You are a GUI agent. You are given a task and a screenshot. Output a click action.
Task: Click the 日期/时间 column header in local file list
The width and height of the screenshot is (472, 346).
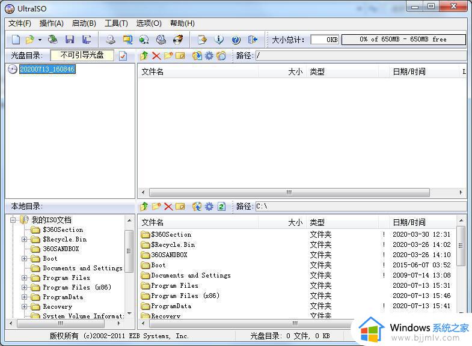tap(423, 222)
